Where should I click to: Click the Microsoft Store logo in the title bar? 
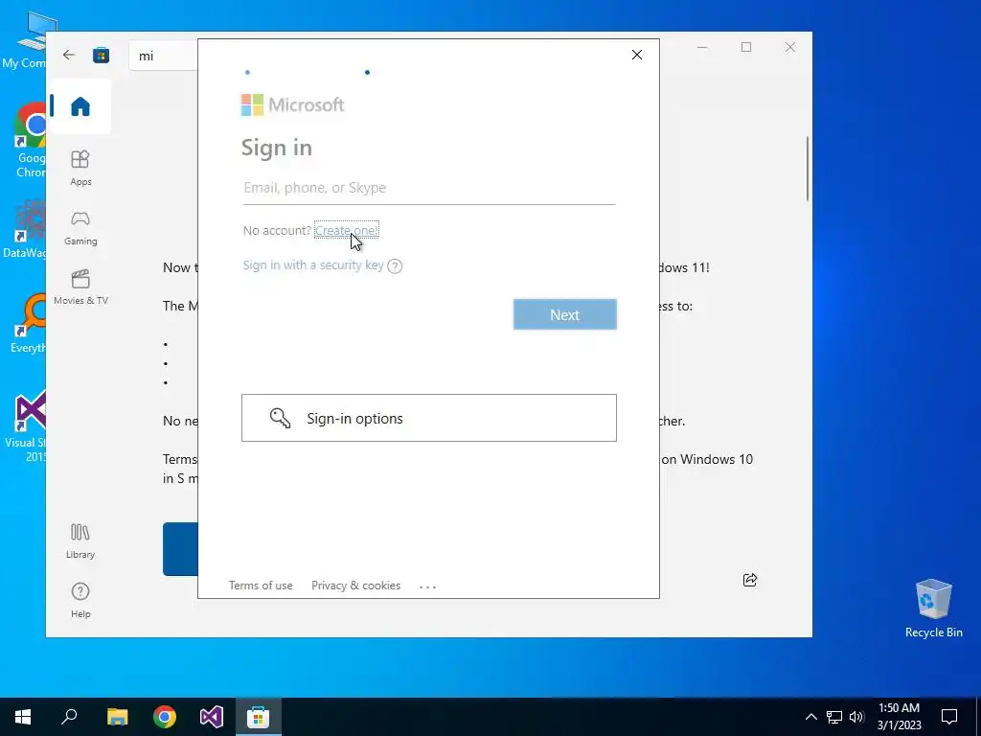click(x=102, y=55)
